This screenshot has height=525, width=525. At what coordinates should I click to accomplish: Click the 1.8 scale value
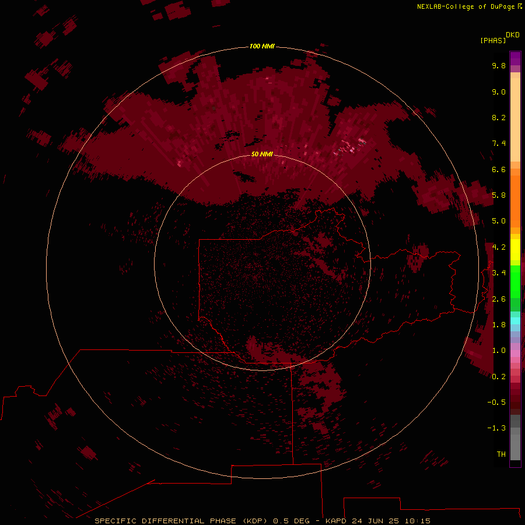pyautogui.click(x=499, y=325)
